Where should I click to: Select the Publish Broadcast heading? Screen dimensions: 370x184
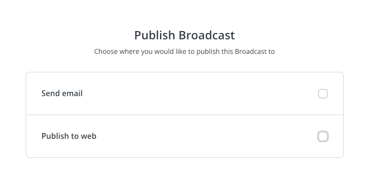pyautogui.click(x=185, y=35)
